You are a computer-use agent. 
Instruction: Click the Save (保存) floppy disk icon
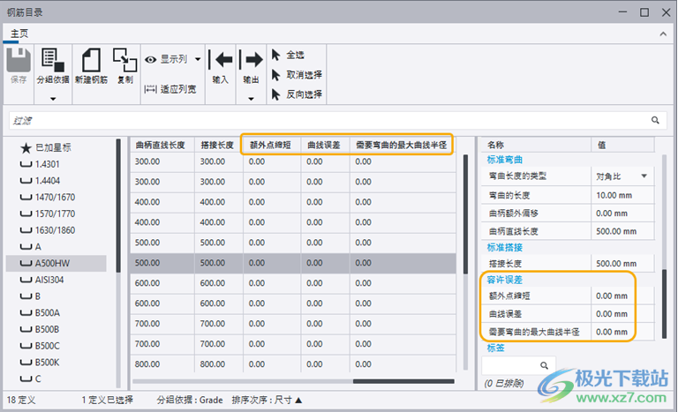pos(19,60)
